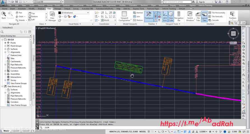Toggle the Navigation Bar
This screenshot has width=250, height=134.
[x=179, y=16]
